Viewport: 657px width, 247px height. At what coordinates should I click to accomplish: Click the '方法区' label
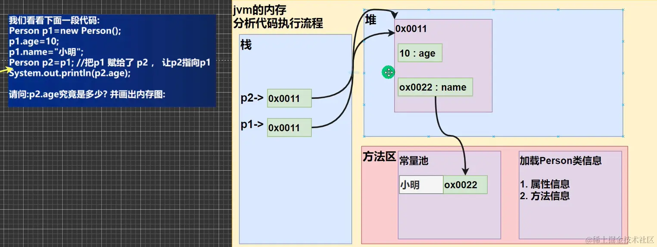pyautogui.click(x=379, y=157)
